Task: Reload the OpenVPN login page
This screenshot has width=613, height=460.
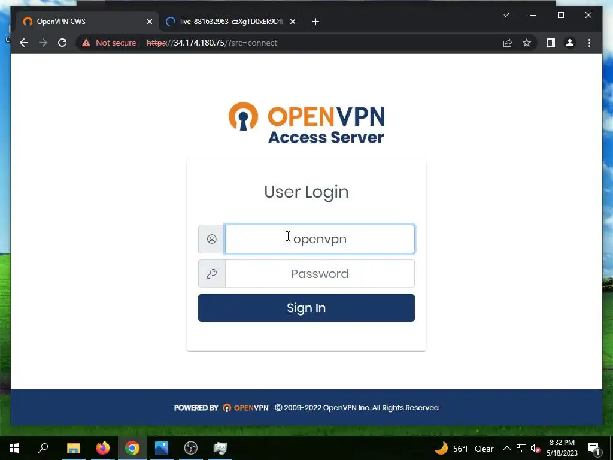Action: point(62,43)
